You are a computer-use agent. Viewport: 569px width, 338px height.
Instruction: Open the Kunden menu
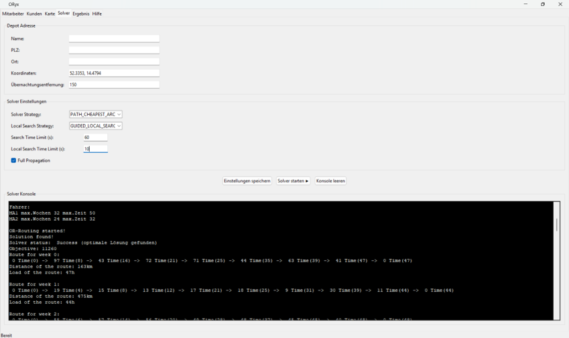34,13
